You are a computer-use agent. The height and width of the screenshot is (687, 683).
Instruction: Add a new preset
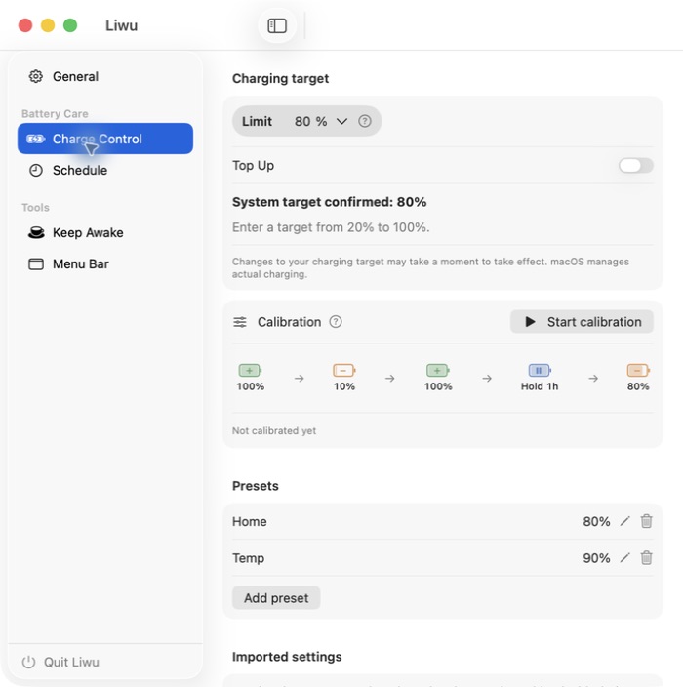click(276, 597)
